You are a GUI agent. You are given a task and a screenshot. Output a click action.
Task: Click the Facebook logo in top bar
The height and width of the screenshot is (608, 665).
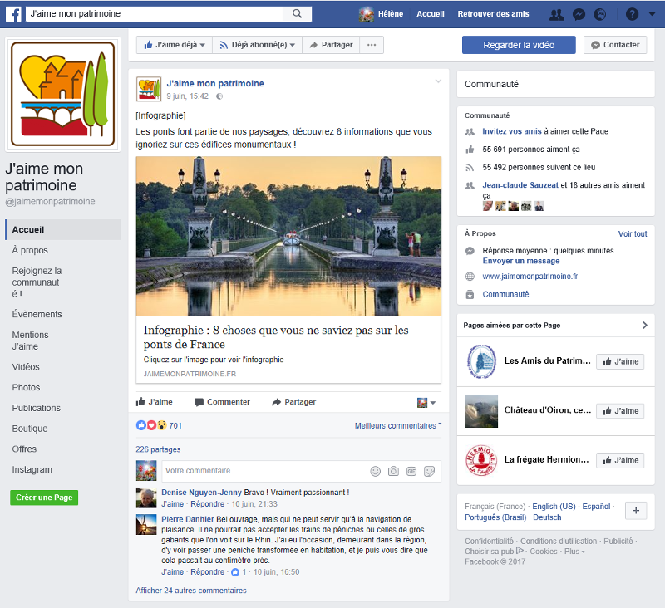(x=14, y=14)
